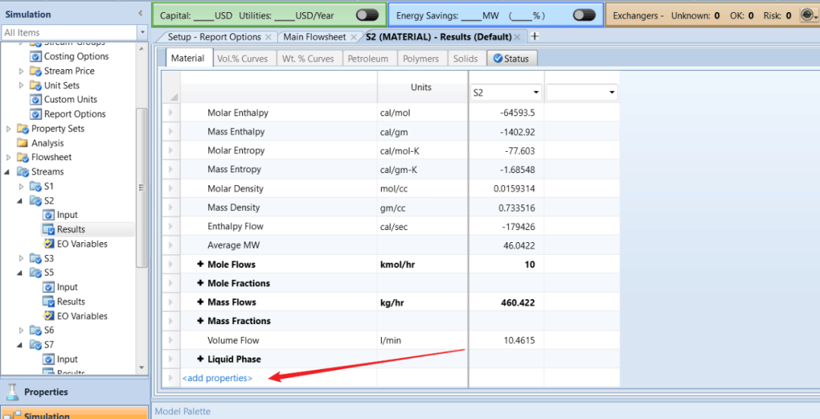Toggle the Energy Savings switch

(584, 15)
